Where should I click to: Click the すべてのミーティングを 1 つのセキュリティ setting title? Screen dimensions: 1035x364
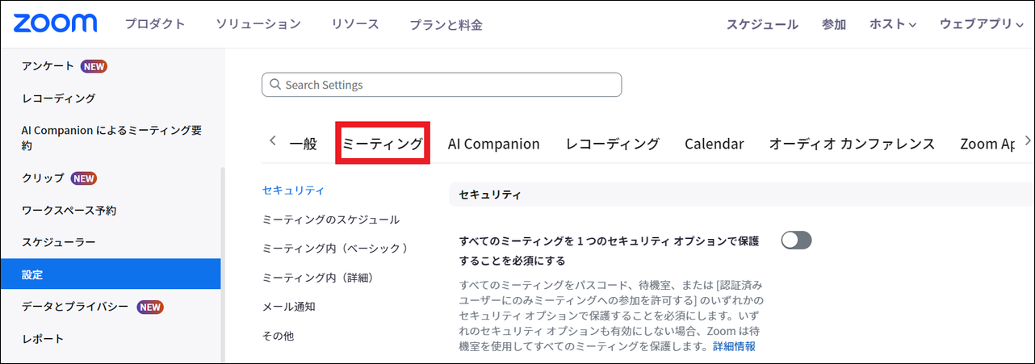(x=610, y=250)
